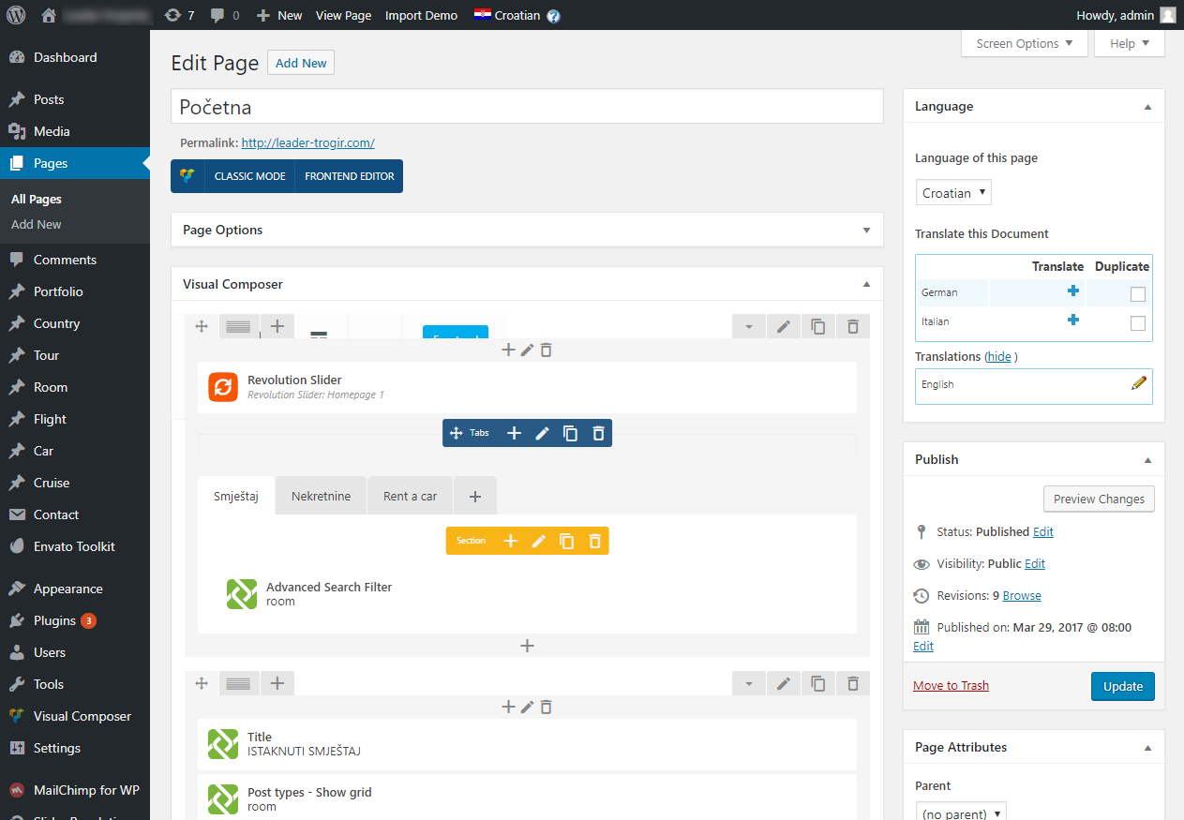Edit English translation pencil icon
Screen dimensions: 1184x820
[x=1139, y=383]
